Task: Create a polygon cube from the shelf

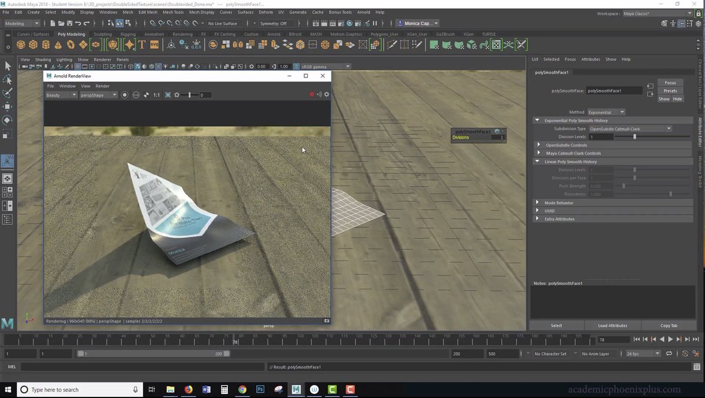Action: tap(33, 45)
